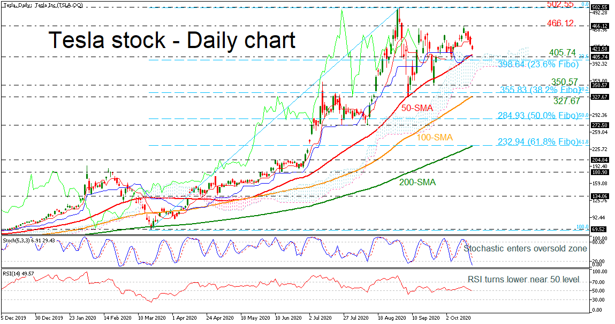
Task: Click the 2 Oct 2020 date label
Action: [x=459, y=318]
